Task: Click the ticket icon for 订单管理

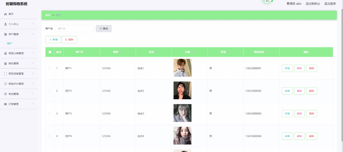Action: click(x=6, y=104)
